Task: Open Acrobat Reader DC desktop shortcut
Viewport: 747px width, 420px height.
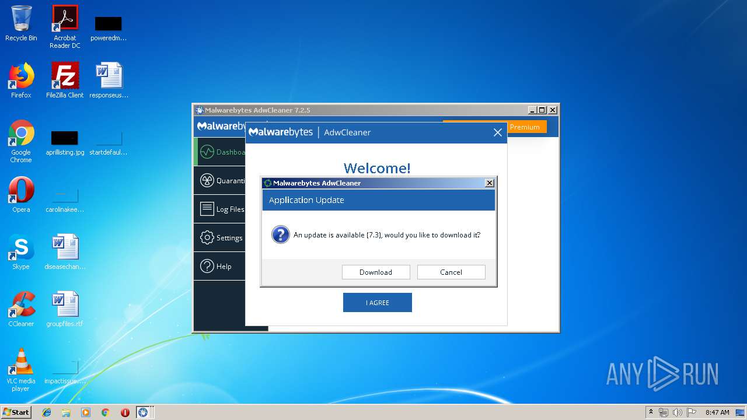Action: click(65, 27)
